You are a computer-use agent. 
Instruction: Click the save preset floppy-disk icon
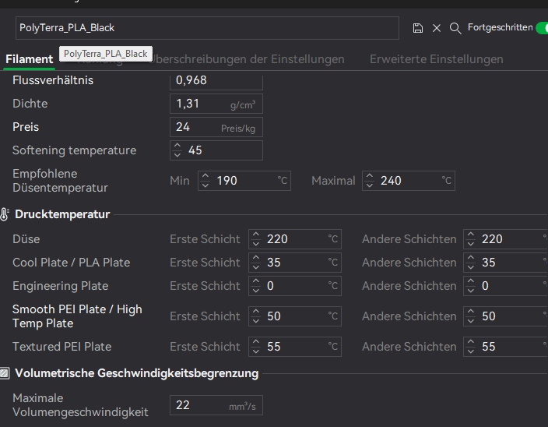418,28
